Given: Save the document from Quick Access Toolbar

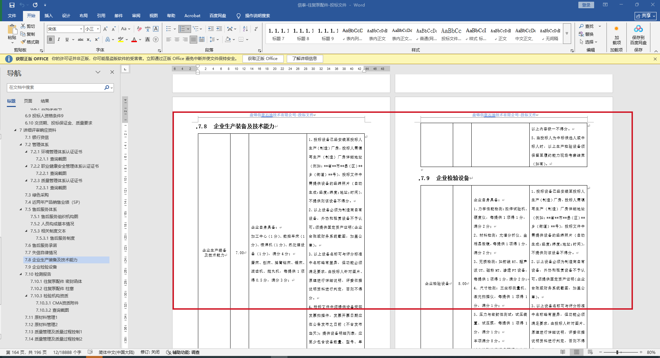Looking at the screenshot, I should point(12,5).
